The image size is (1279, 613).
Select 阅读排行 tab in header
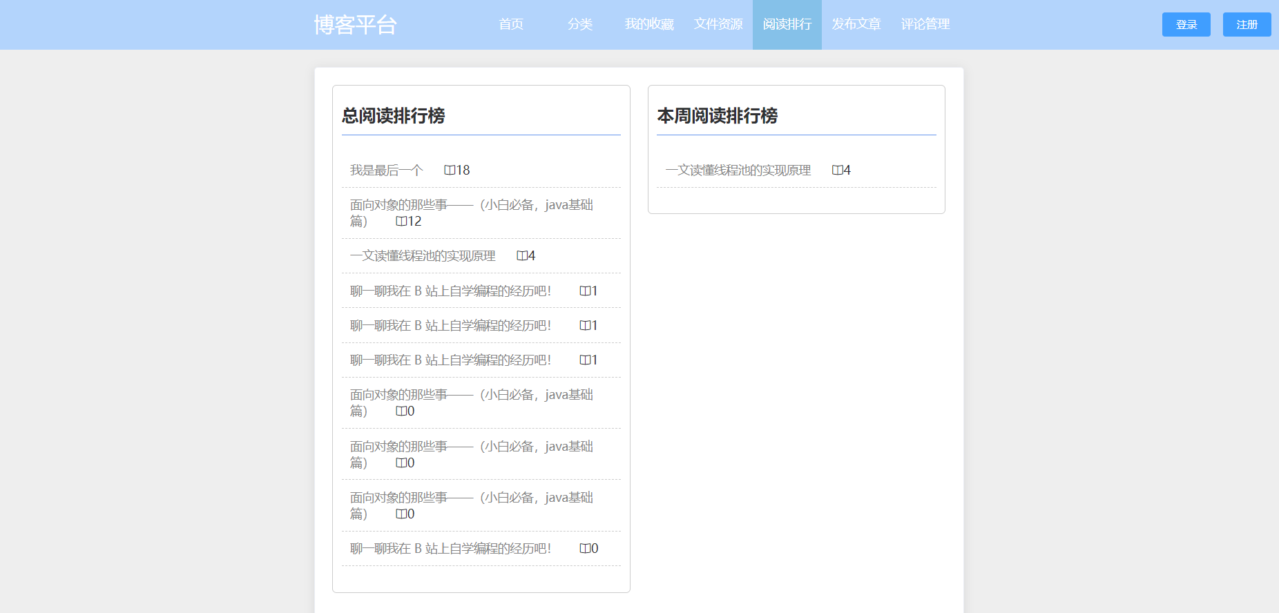(787, 24)
